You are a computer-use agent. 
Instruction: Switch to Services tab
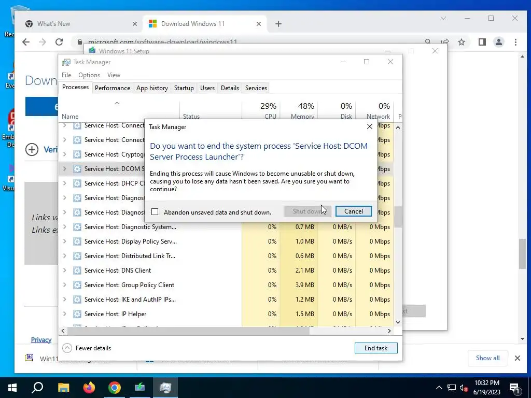pos(256,88)
